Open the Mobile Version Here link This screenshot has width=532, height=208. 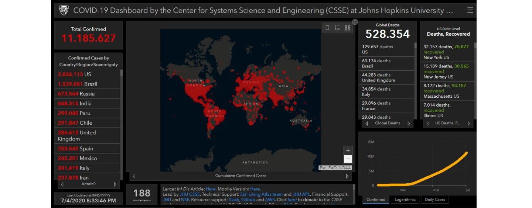pyautogui.click(x=255, y=189)
